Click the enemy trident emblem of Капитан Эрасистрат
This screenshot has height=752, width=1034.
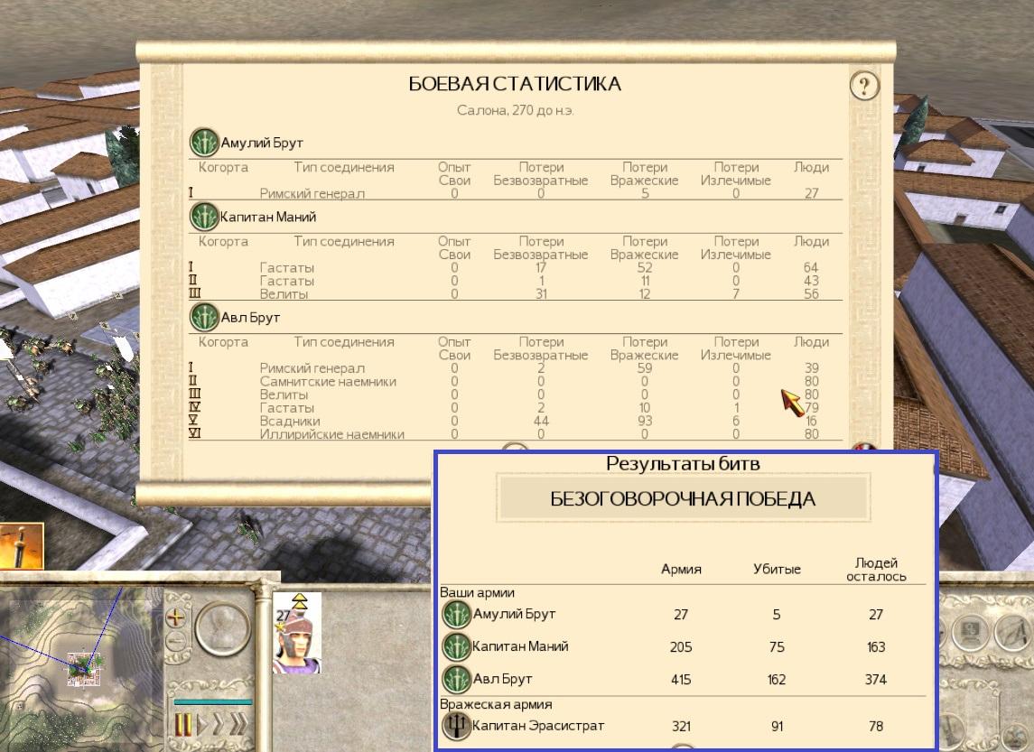click(456, 727)
